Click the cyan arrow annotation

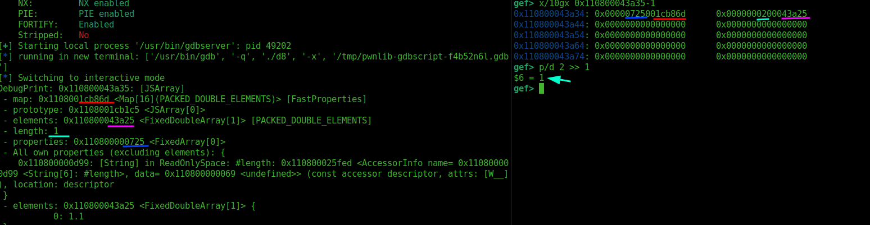point(559,80)
